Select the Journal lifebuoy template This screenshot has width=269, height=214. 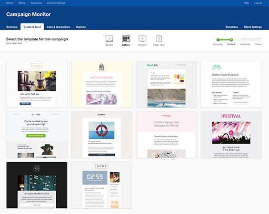101,135
